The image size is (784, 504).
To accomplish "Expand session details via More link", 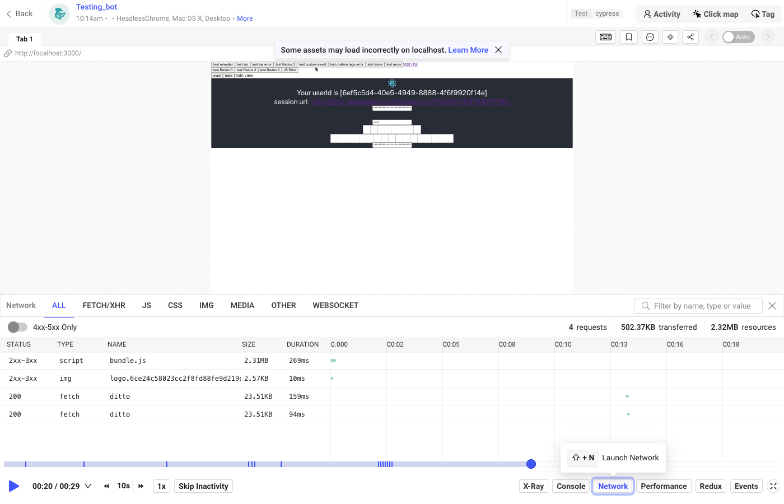I will pyautogui.click(x=245, y=18).
